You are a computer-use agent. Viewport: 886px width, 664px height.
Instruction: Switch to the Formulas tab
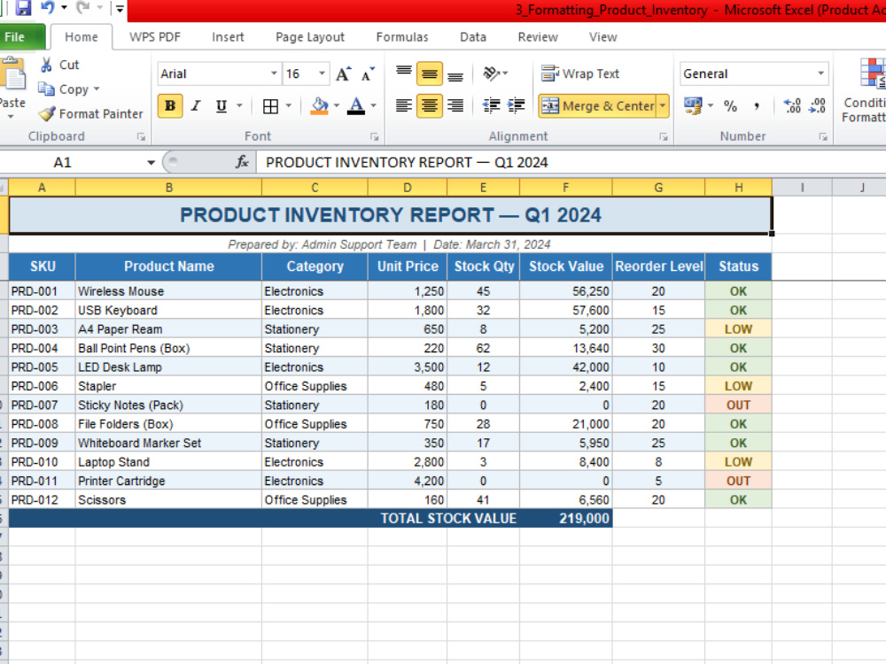[402, 37]
